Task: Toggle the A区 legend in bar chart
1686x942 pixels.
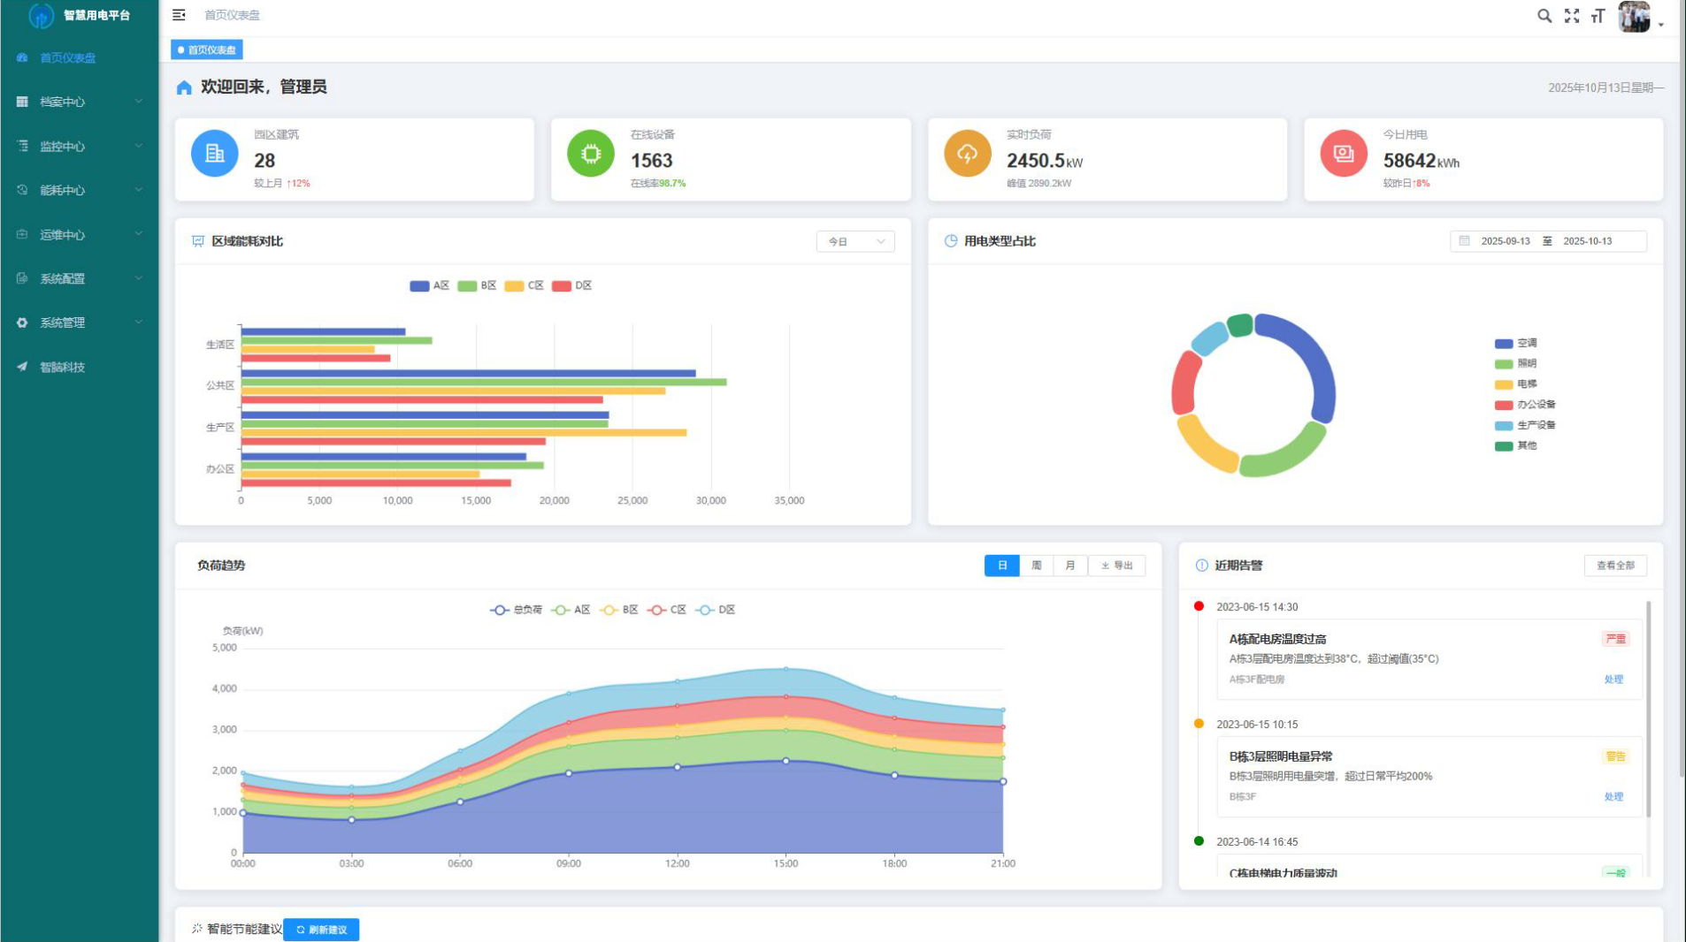Action: tap(430, 285)
